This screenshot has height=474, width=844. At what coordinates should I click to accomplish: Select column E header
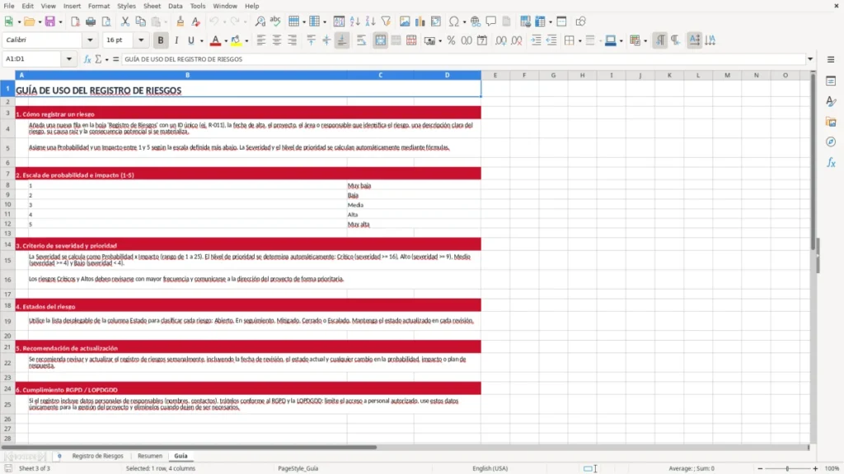click(495, 75)
